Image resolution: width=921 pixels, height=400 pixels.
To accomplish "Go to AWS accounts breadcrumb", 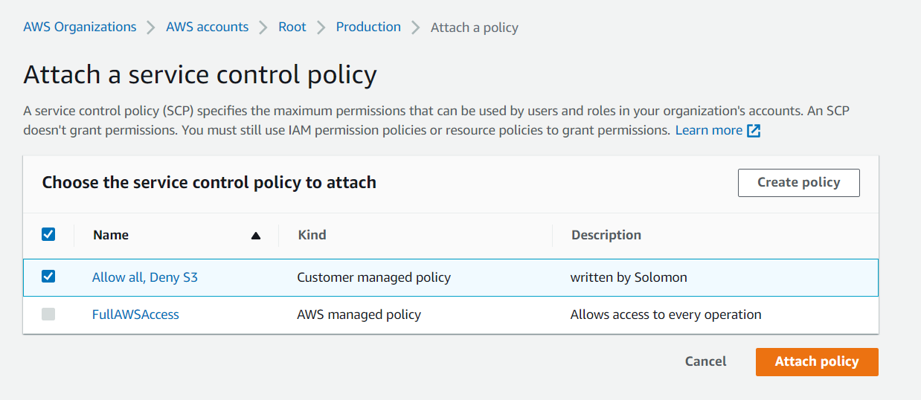I will [207, 27].
